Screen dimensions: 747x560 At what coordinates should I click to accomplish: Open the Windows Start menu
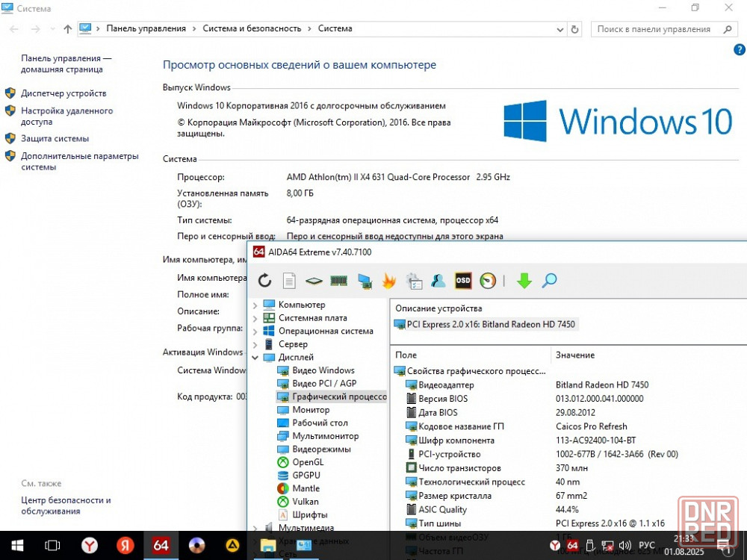(17, 545)
